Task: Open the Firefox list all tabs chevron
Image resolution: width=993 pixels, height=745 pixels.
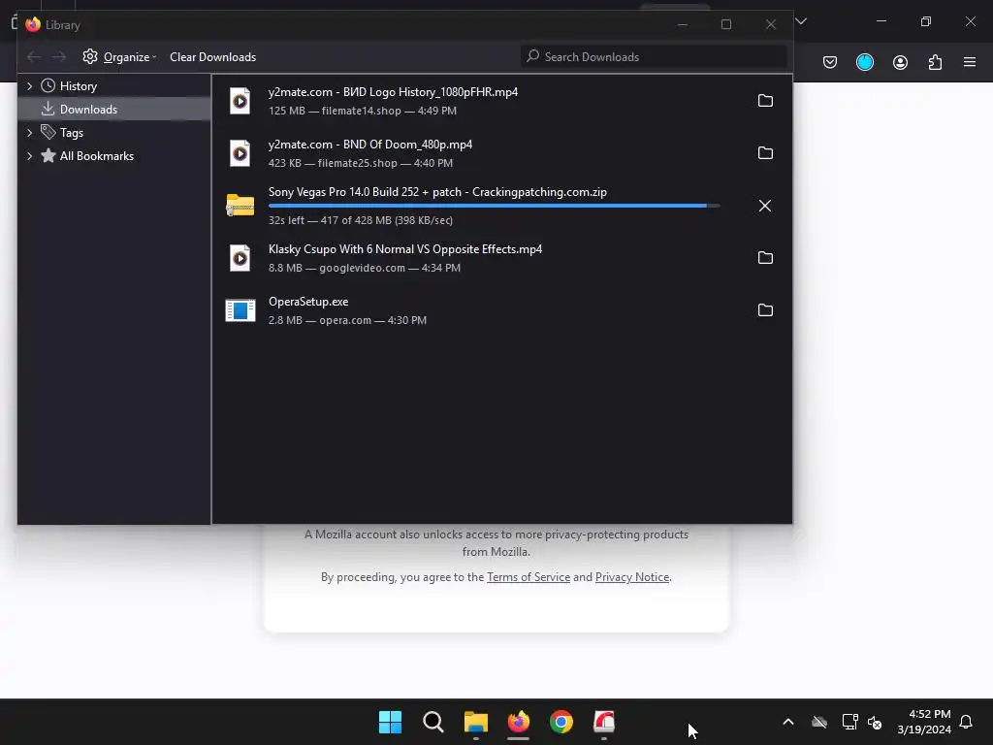Action: pos(801,21)
